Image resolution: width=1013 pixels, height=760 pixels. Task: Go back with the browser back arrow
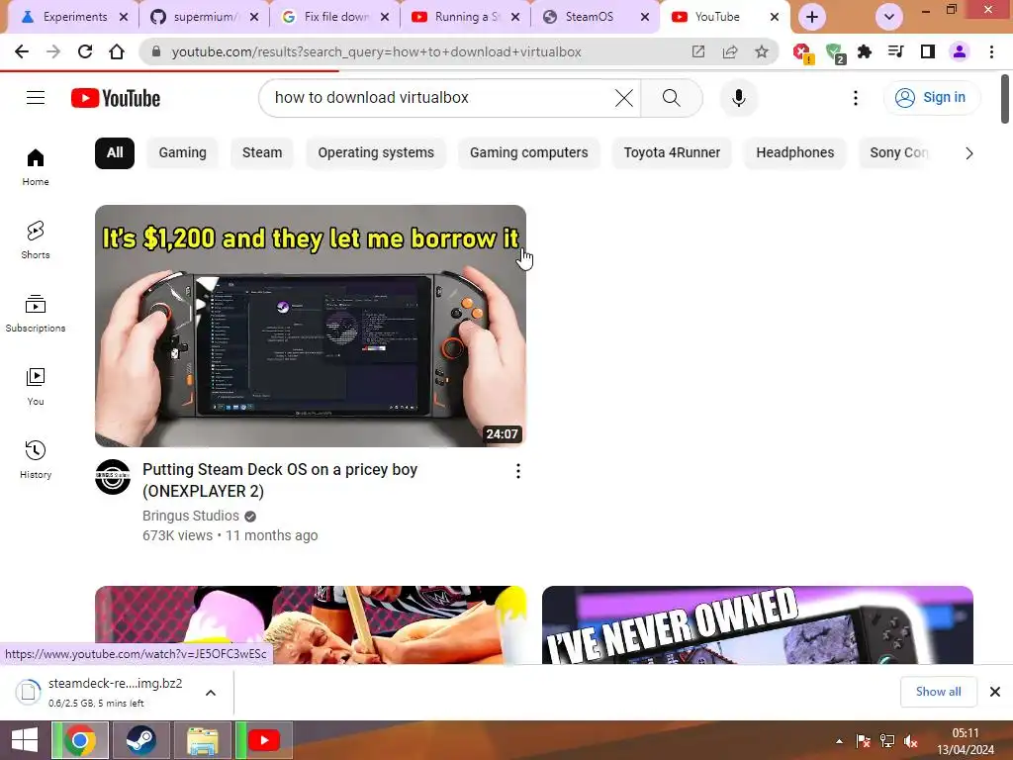22,51
